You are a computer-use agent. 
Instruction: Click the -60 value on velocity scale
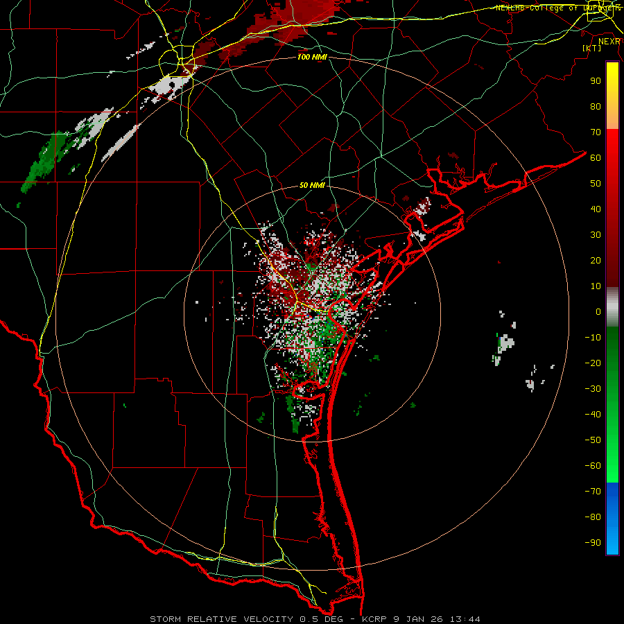coord(593,466)
